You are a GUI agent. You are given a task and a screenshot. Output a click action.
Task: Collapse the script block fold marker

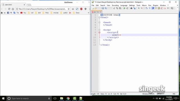point(99,33)
